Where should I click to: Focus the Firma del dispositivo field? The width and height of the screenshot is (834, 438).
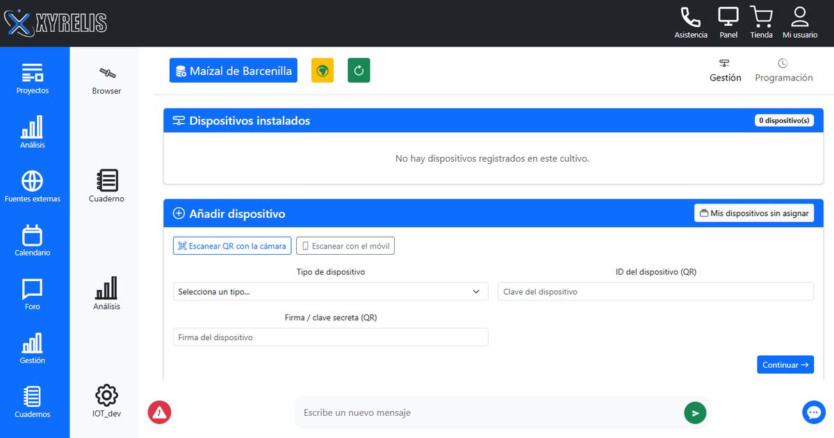point(331,337)
